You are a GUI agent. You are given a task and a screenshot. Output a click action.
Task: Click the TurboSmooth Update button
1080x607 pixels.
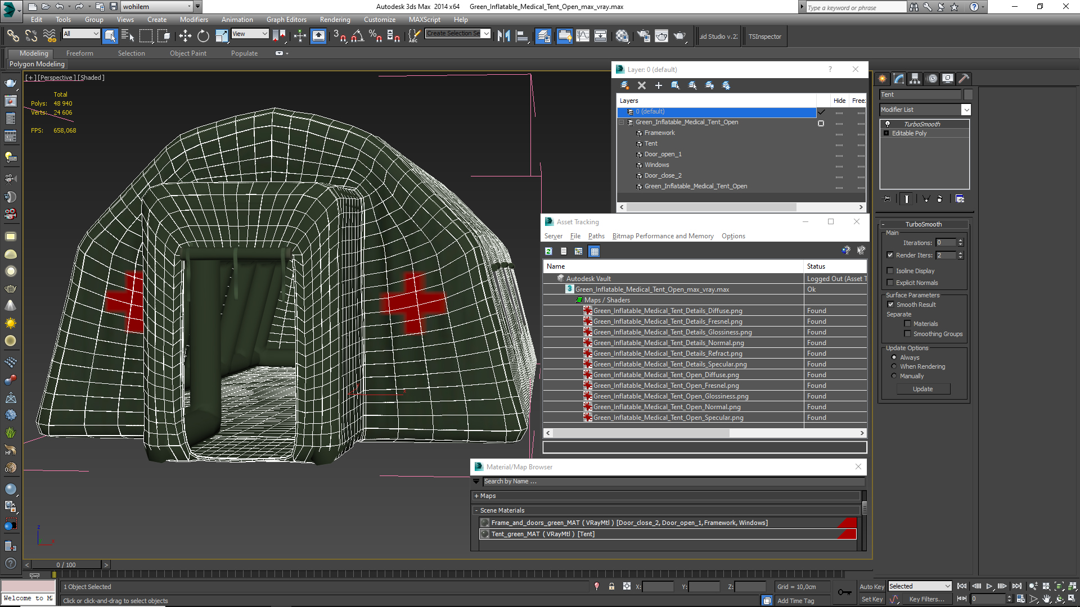click(922, 389)
